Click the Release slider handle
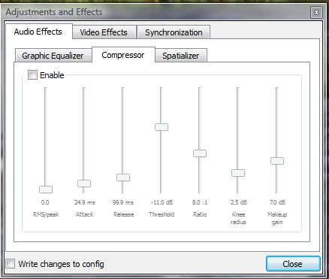 (123, 177)
